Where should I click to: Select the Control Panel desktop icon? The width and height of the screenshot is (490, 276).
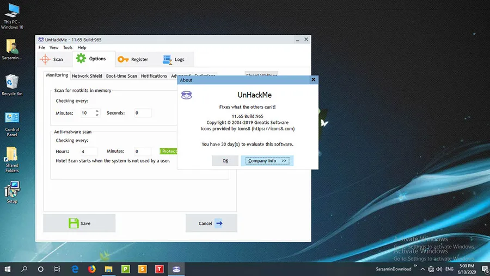(x=12, y=124)
